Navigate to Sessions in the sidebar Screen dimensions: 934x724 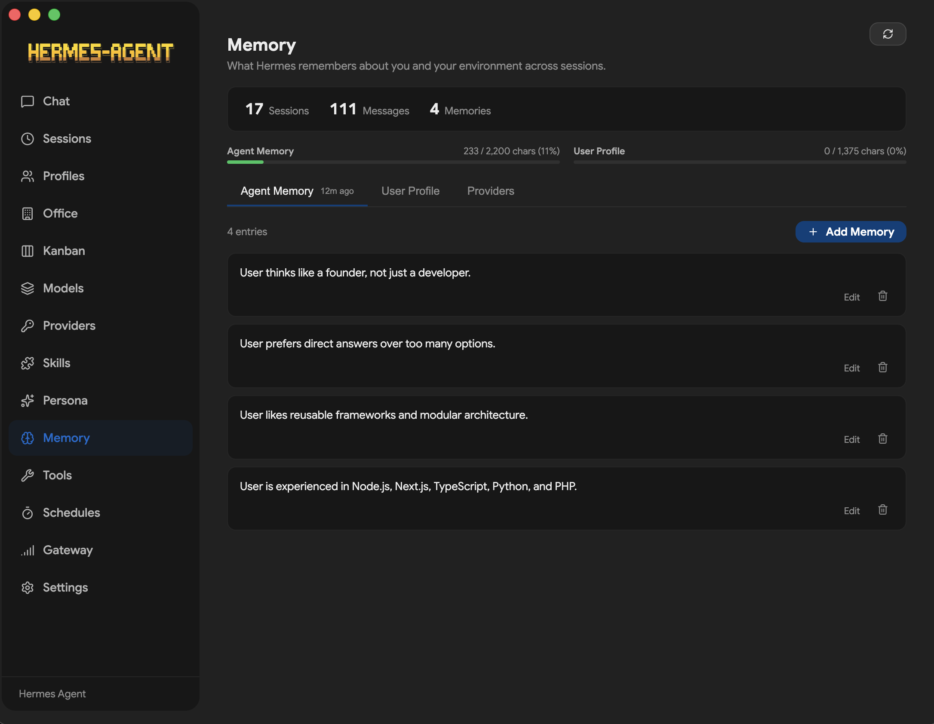(x=101, y=139)
